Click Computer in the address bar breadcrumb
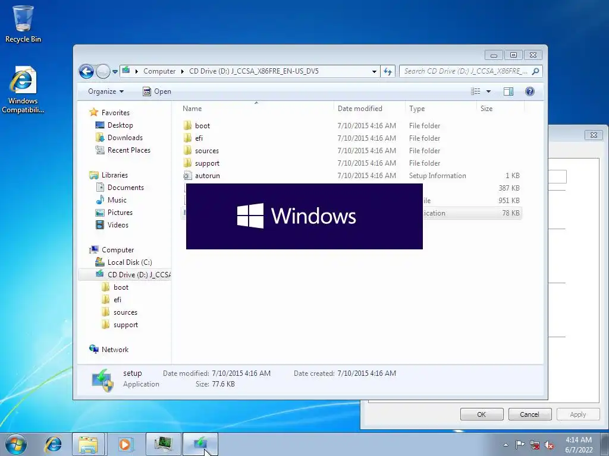 [159, 71]
